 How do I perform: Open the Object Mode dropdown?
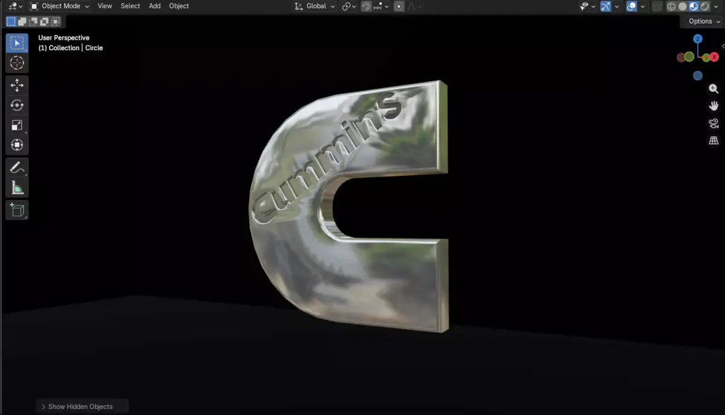point(59,6)
